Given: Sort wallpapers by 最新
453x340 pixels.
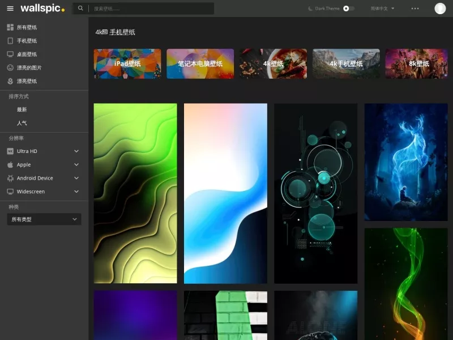Looking at the screenshot, I should (22, 109).
